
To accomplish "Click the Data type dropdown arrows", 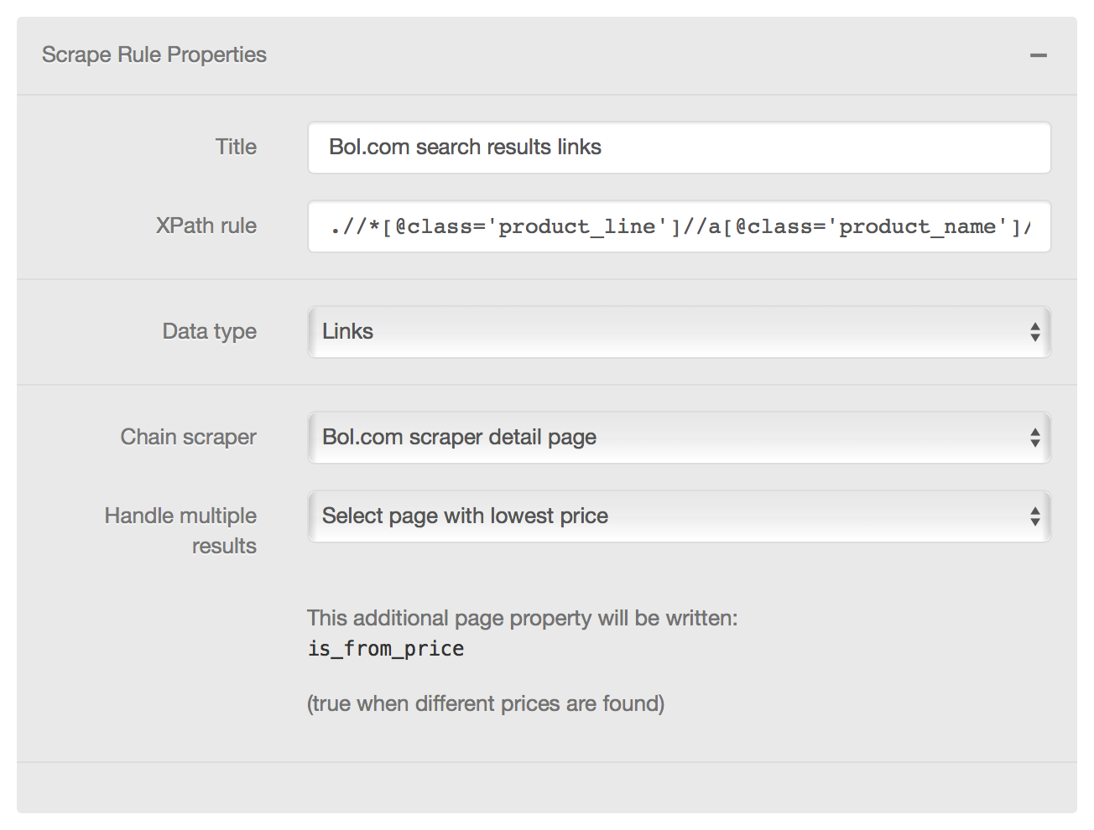I will (1035, 332).
